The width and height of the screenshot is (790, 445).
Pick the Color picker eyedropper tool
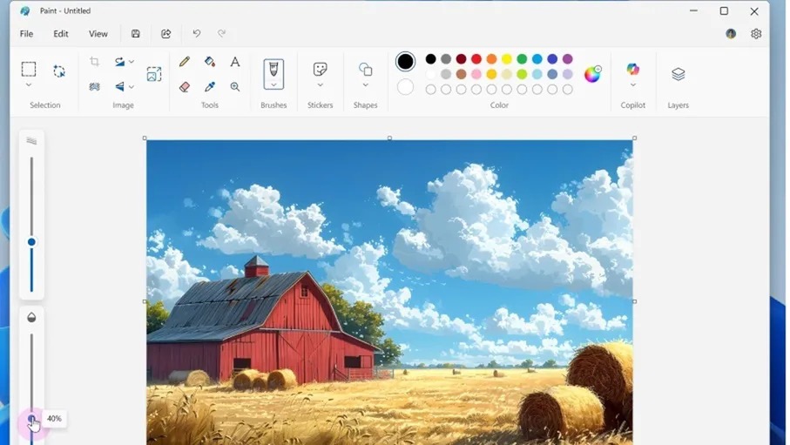click(x=210, y=87)
